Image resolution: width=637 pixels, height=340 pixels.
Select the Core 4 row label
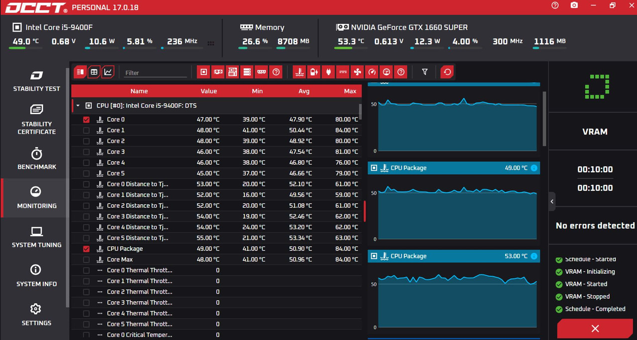[x=116, y=163]
